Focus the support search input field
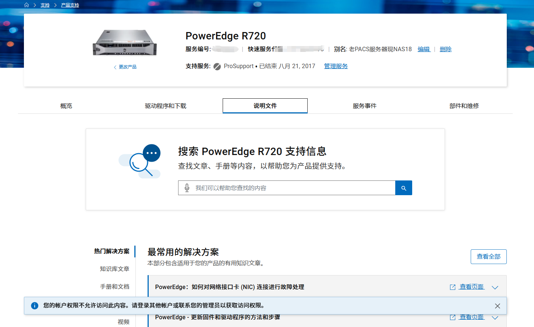The width and height of the screenshot is (534, 327). click(287, 188)
